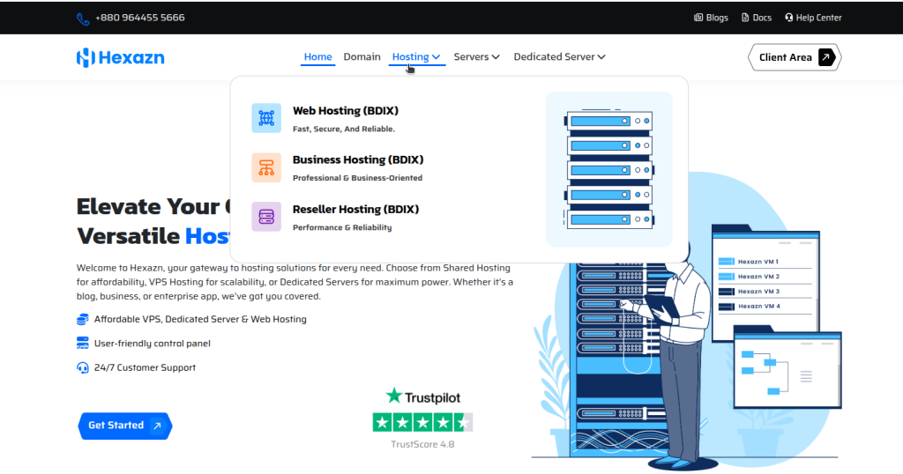
Task: Open the Help Center link
Action: coord(812,18)
